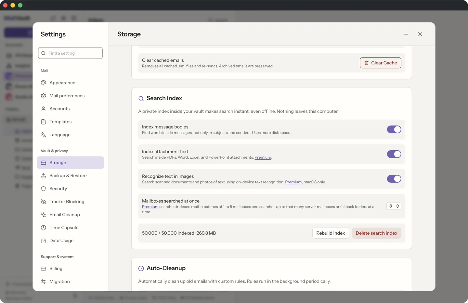468x303 pixels.
Task: Close the Settings dialog with X
Action: (420, 34)
